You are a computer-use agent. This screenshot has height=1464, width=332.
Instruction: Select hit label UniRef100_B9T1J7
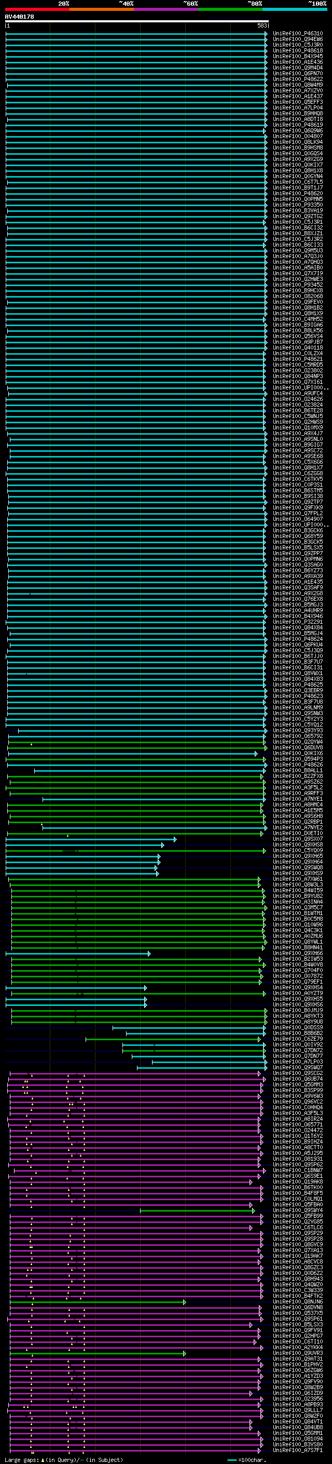point(298,187)
